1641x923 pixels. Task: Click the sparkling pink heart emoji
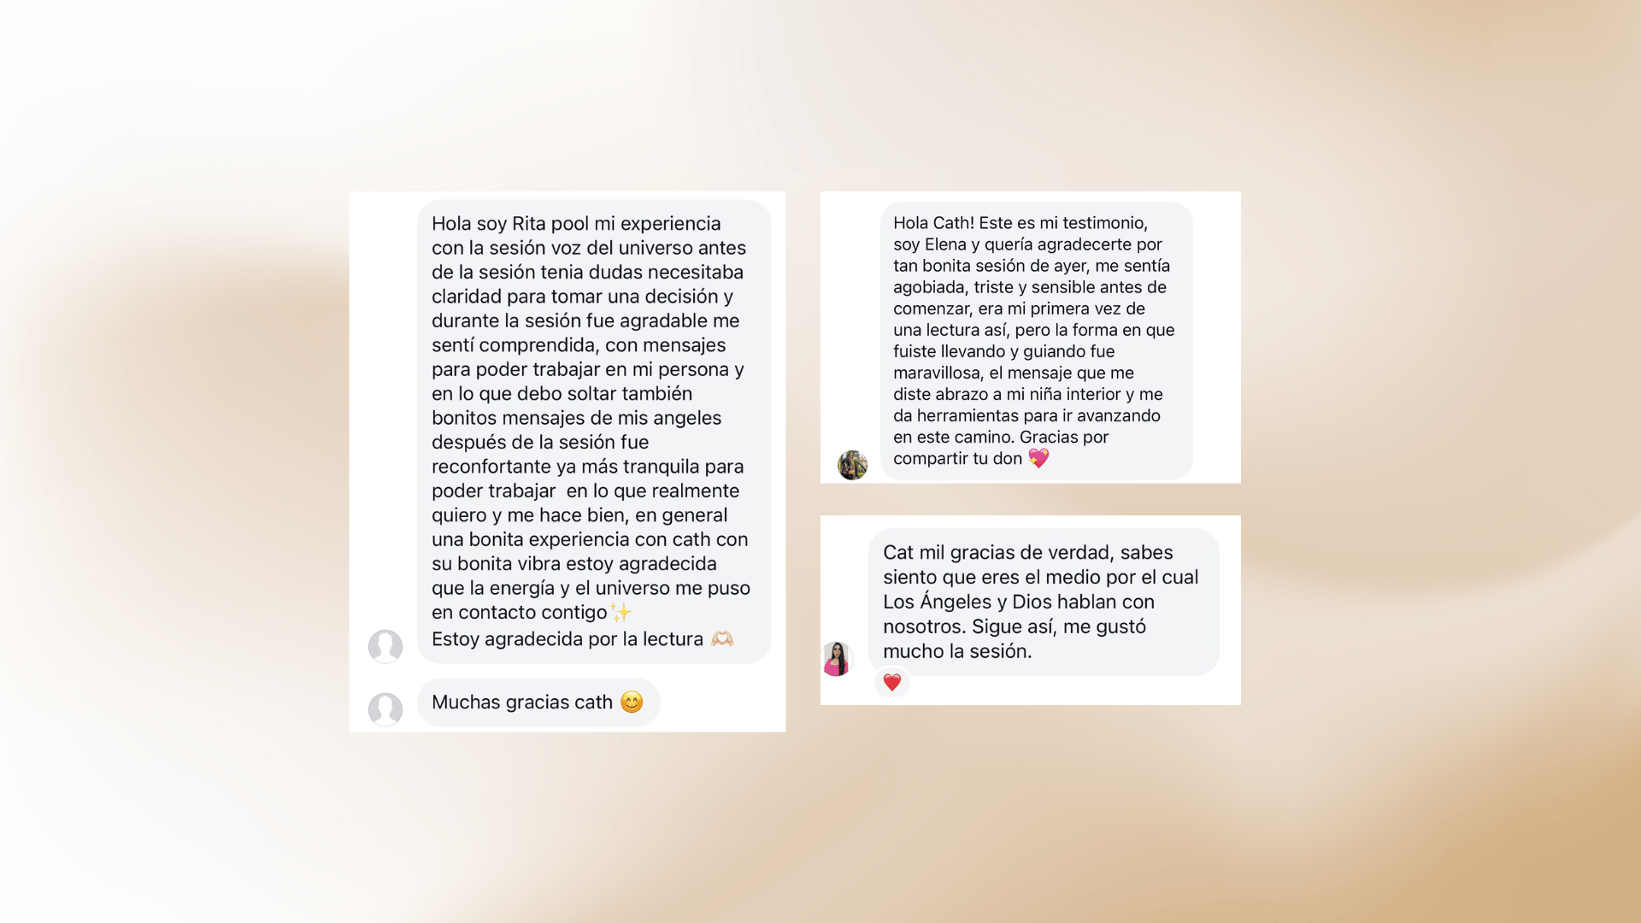tap(1038, 458)
